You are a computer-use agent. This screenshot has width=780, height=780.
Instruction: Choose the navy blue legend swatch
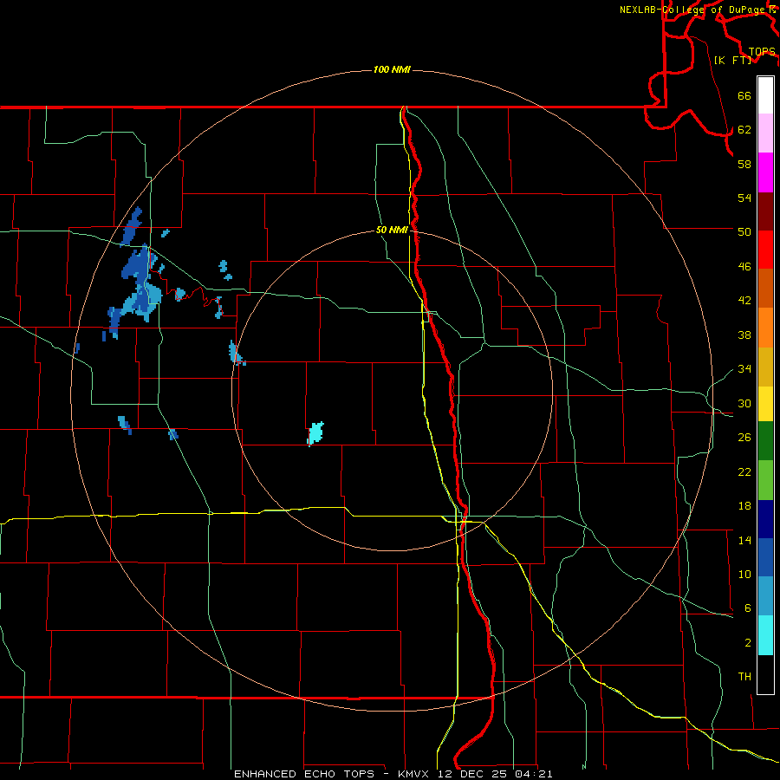pyautogui.click(x=765, y=519)
